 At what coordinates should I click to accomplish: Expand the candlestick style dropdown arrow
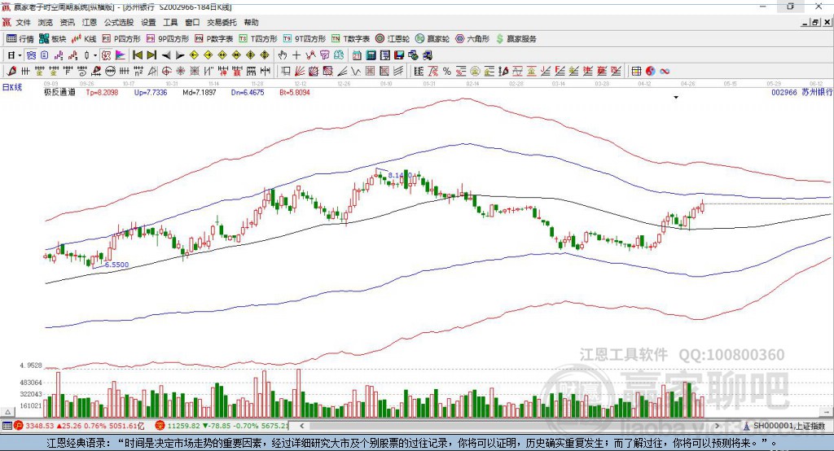[95, 55]
